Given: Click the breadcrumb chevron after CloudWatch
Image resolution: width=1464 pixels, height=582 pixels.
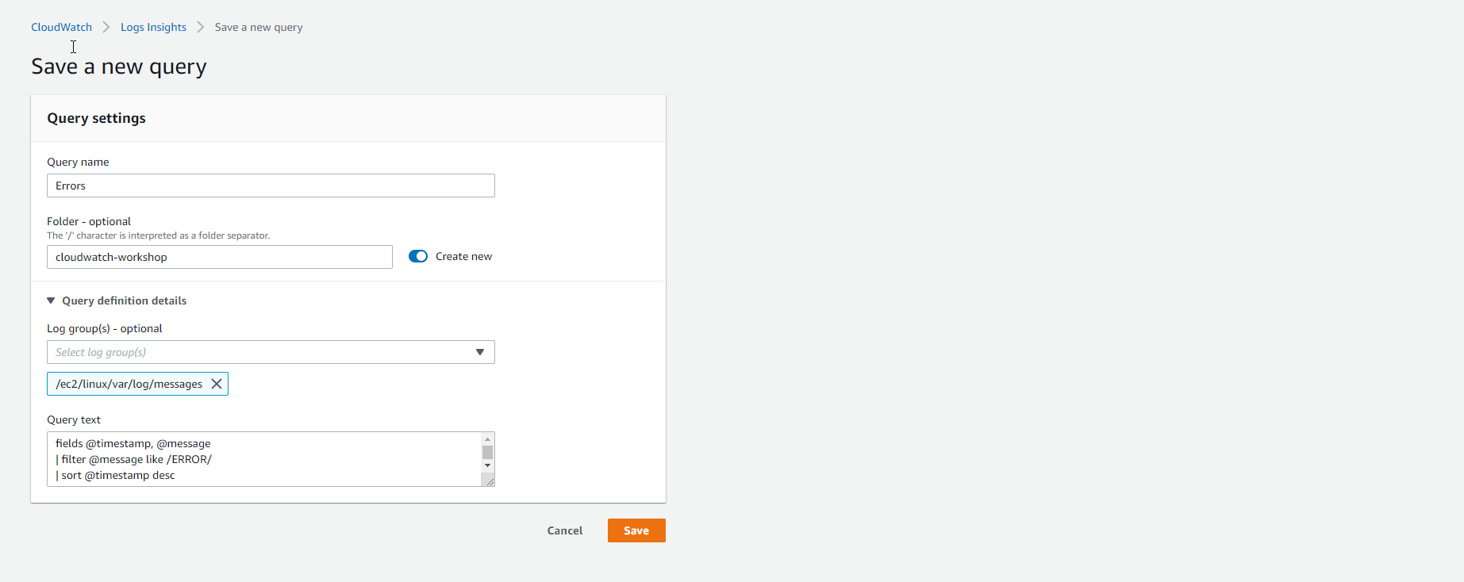Looking at the screenshot, I should coord(106,27).
